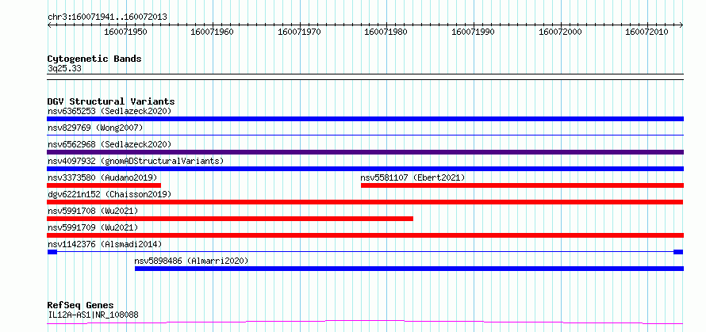
Task: Click ruler position 160072010
Action: pyautogui.click(x=647, y=32)
